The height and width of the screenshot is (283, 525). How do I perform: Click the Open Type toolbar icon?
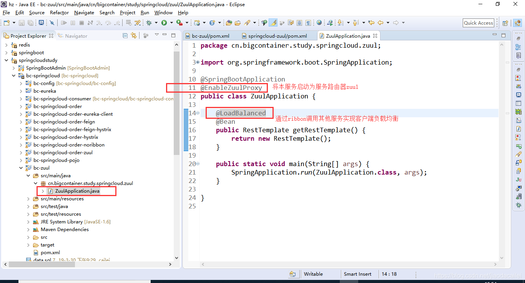[x=229, y=23]
